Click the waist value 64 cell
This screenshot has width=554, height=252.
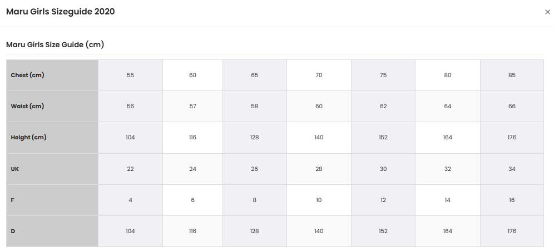pos(448,106)
